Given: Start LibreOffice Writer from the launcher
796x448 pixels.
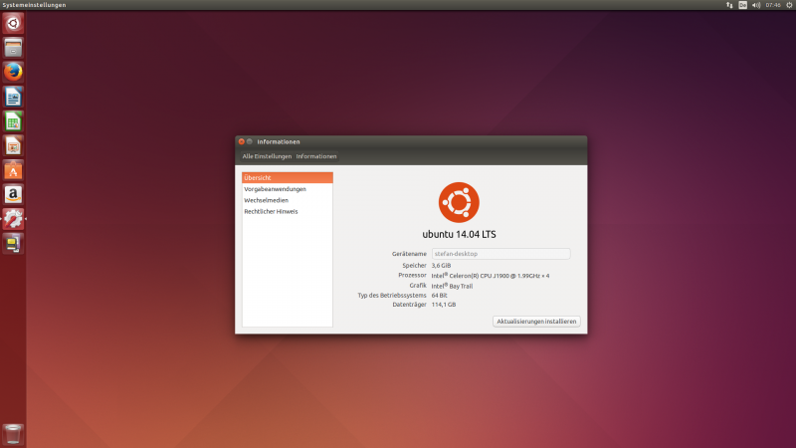Looking at the screenshot, I should pyautogui.click(x=13, y=97).
